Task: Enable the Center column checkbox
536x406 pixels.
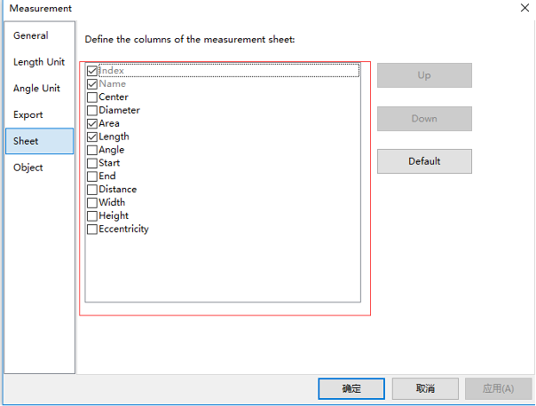Action: [x=92, y=98]
